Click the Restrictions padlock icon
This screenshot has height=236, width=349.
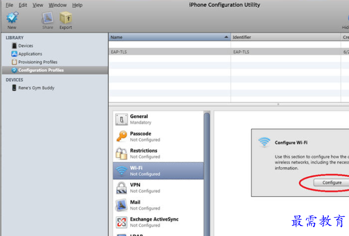tap(122, 153)
